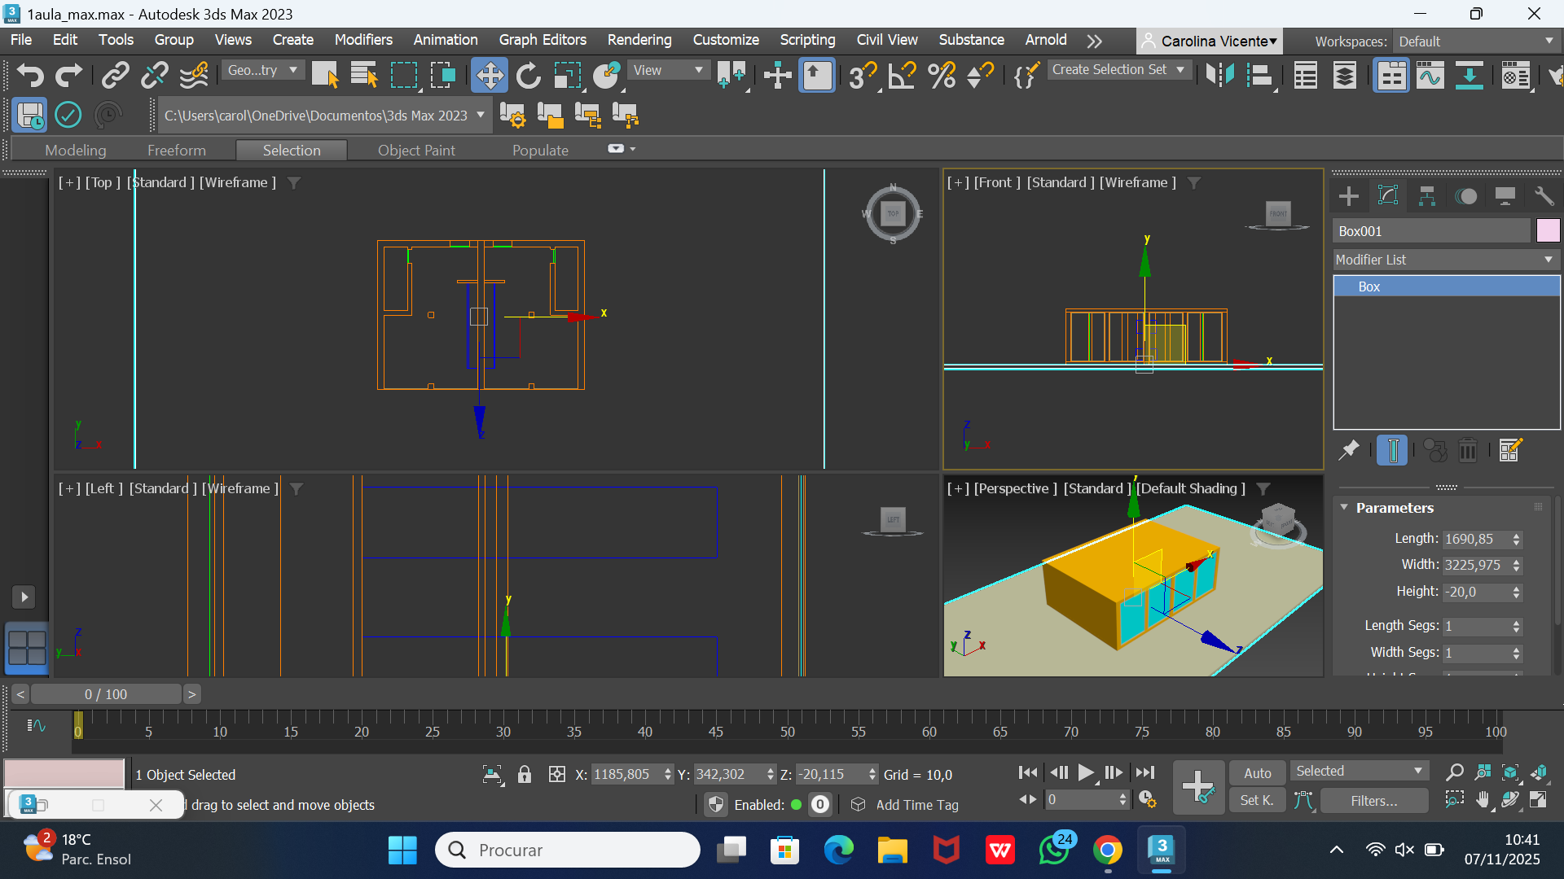
Task: Expand the Create Selection Set dropdown
Action: 1180,70
